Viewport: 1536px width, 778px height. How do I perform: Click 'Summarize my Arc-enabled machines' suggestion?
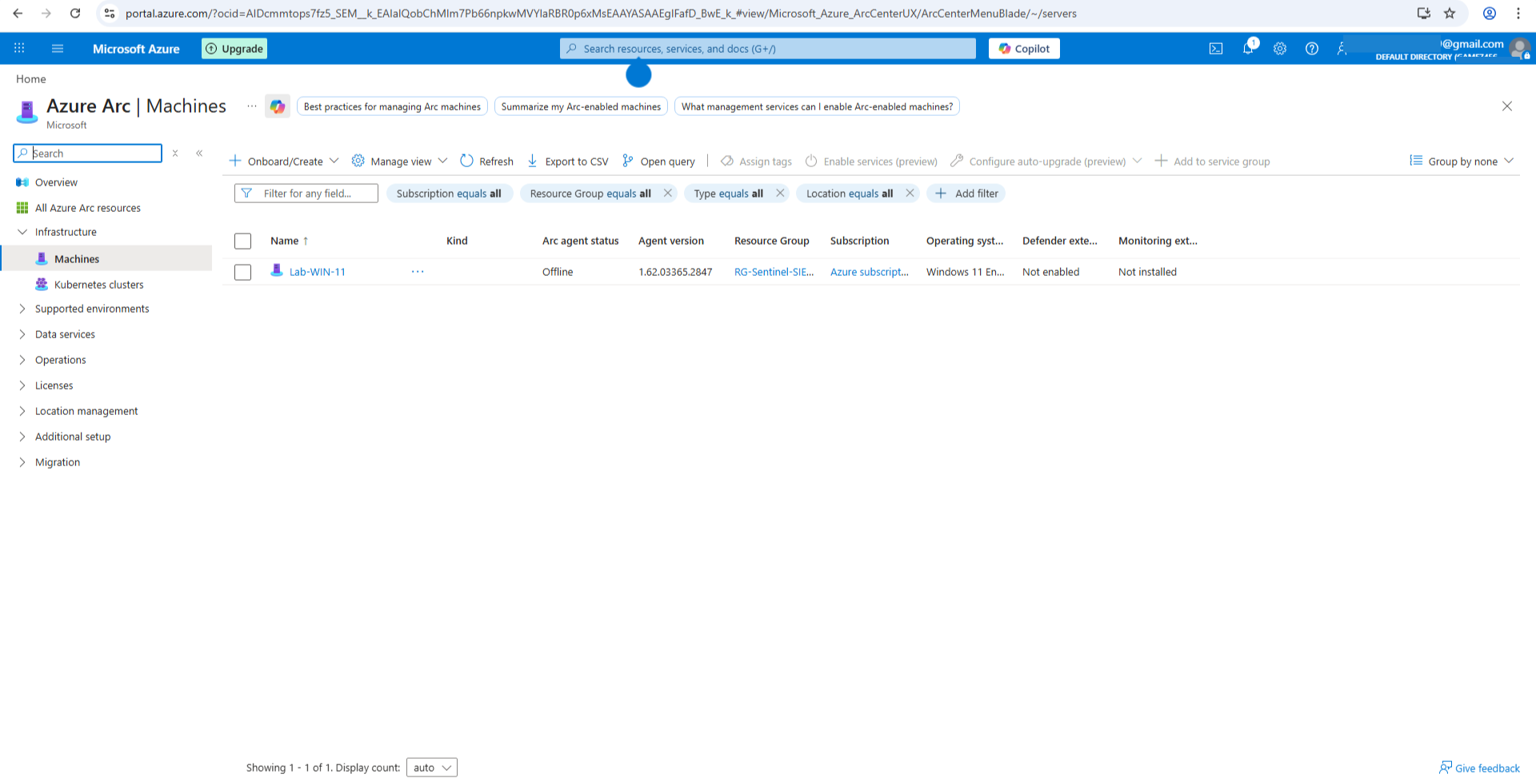pos(581,106)
